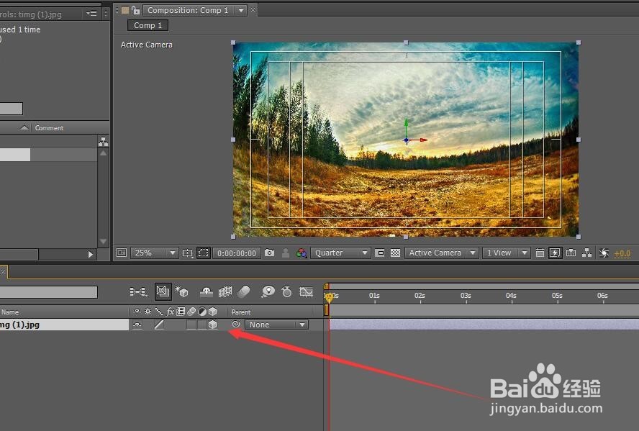Viewport: 639px width, 431px height.
Task: Toggle the transparency grid checkerboard
Action: [395, 253]
